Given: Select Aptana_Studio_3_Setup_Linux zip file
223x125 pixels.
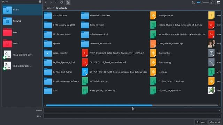Looking at the screenshot, I should click(x=177, y=25).
